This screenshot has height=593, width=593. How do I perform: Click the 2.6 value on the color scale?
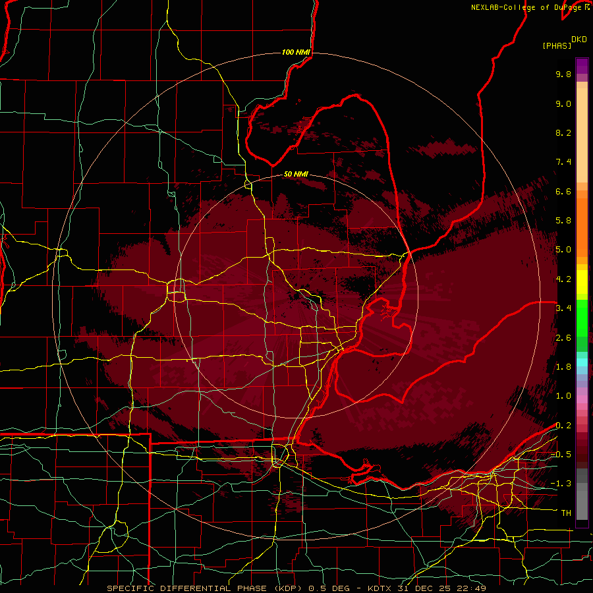563,338
